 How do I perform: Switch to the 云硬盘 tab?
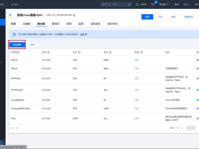tap(27, 24)
